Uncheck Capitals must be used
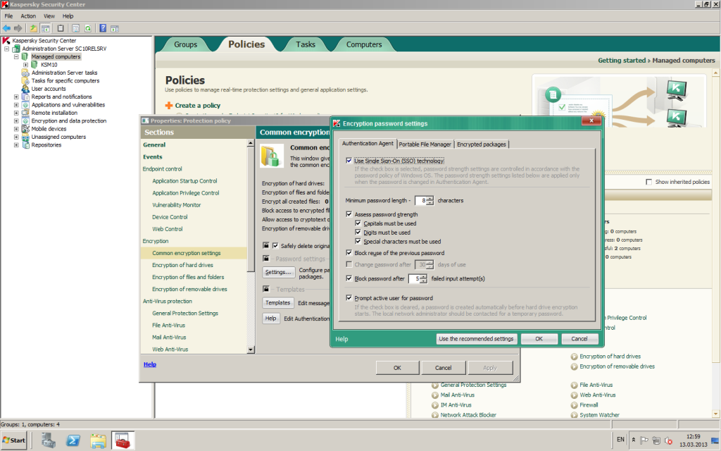The image size is (721, 451). pos(358,223)
